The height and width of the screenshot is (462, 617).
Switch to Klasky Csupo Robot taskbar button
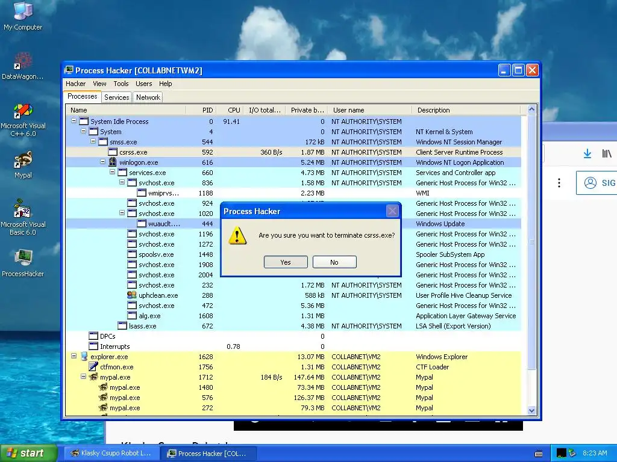coord(111,453)
